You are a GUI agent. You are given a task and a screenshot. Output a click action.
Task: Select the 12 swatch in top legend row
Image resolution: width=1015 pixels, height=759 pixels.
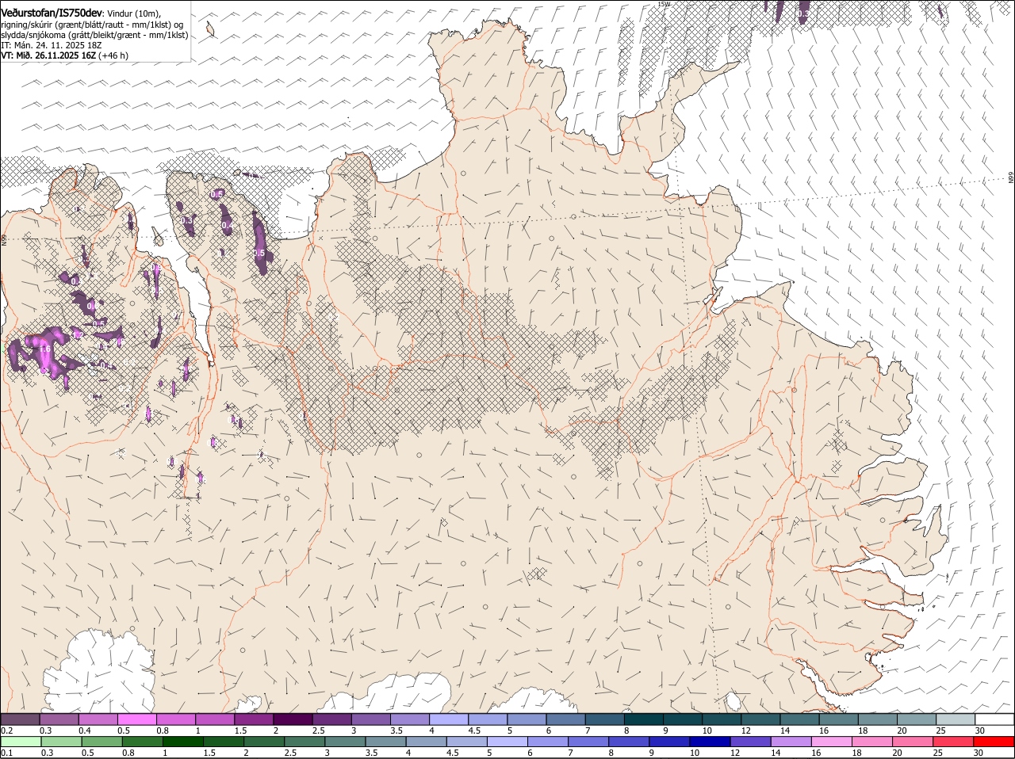(760, 719)
